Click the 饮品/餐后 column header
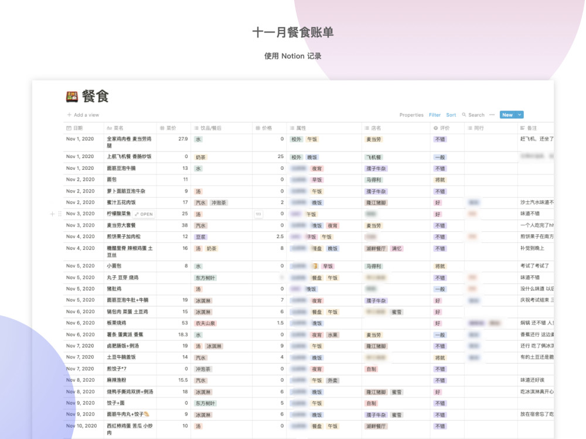This screenshot has width=586, height=439. (x=222, y=128)
